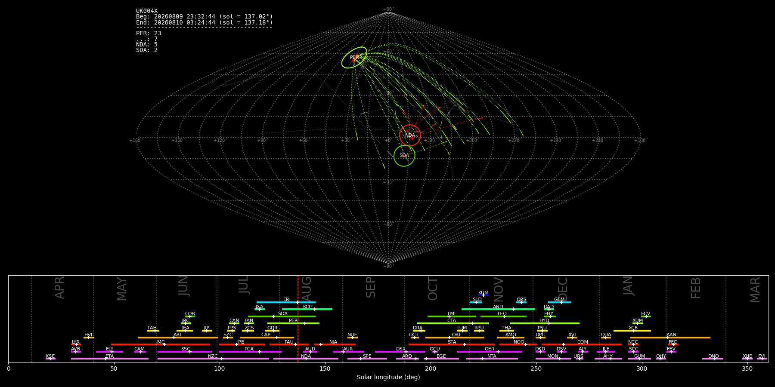
Task: Click the PER radiant ellipse on the sky map
Action: tap(354, 58)
